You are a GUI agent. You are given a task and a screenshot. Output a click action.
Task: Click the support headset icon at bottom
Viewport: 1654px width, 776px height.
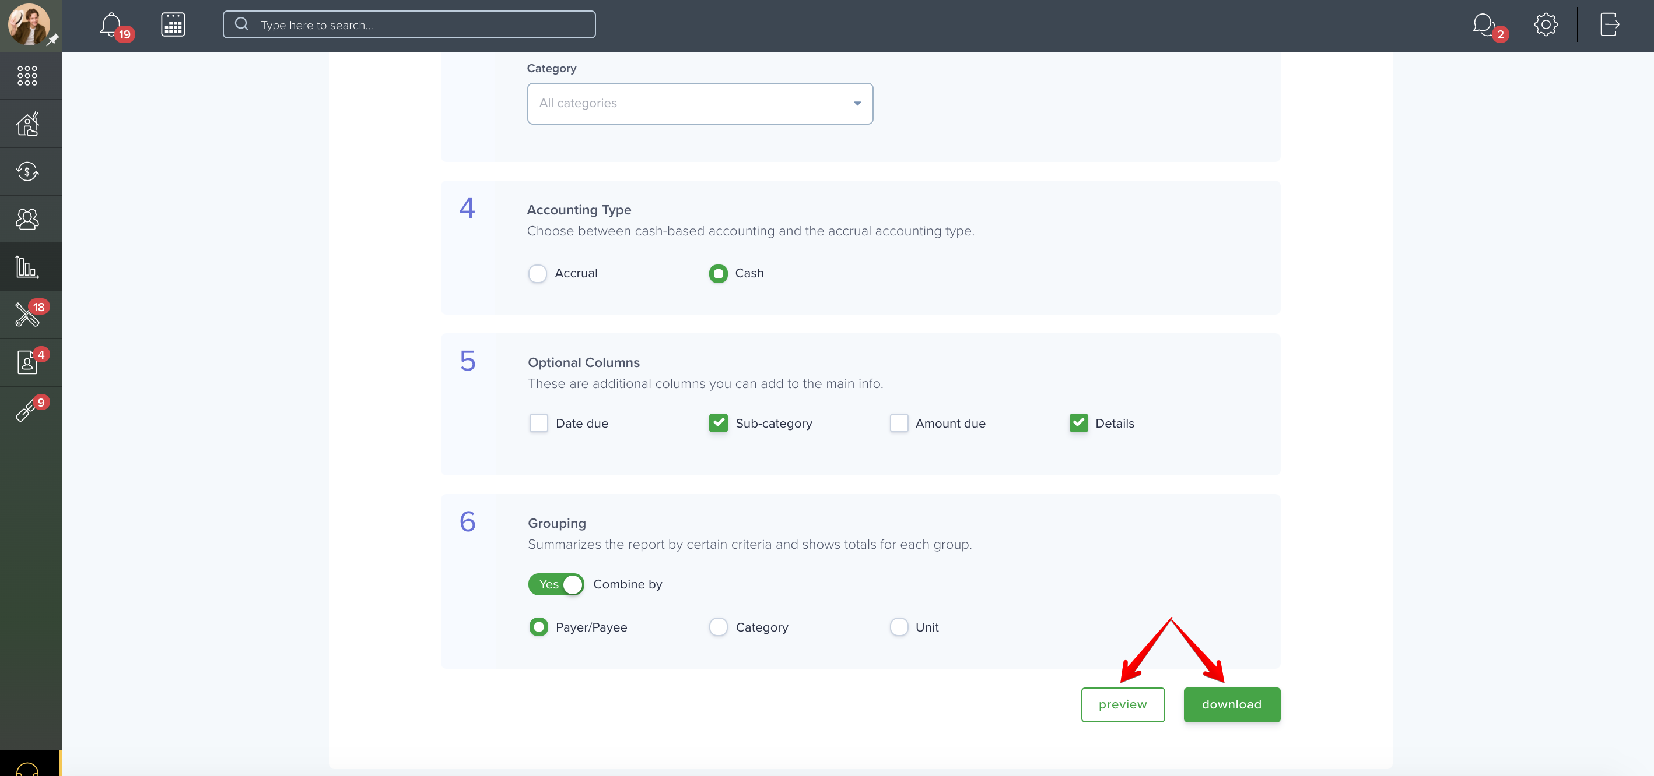click(27, 768)
